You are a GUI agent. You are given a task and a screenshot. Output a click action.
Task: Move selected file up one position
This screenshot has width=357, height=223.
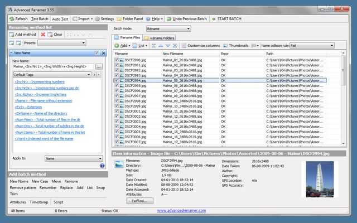(161, 46)
